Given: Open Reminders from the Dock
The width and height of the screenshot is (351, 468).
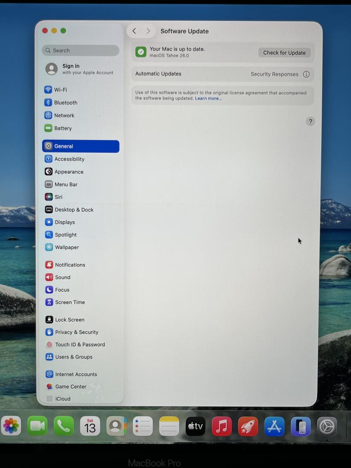Looking at the screenshot, I should 143,426.
